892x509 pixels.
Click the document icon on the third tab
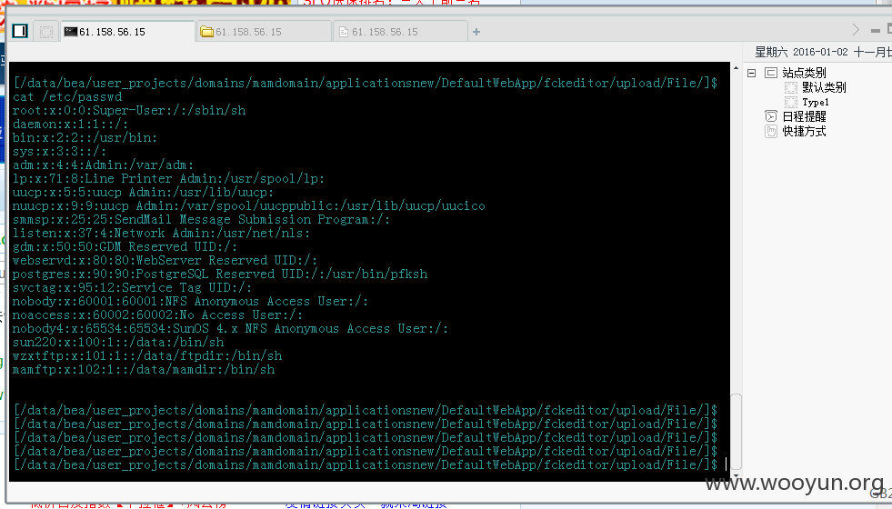coord(344,33)
